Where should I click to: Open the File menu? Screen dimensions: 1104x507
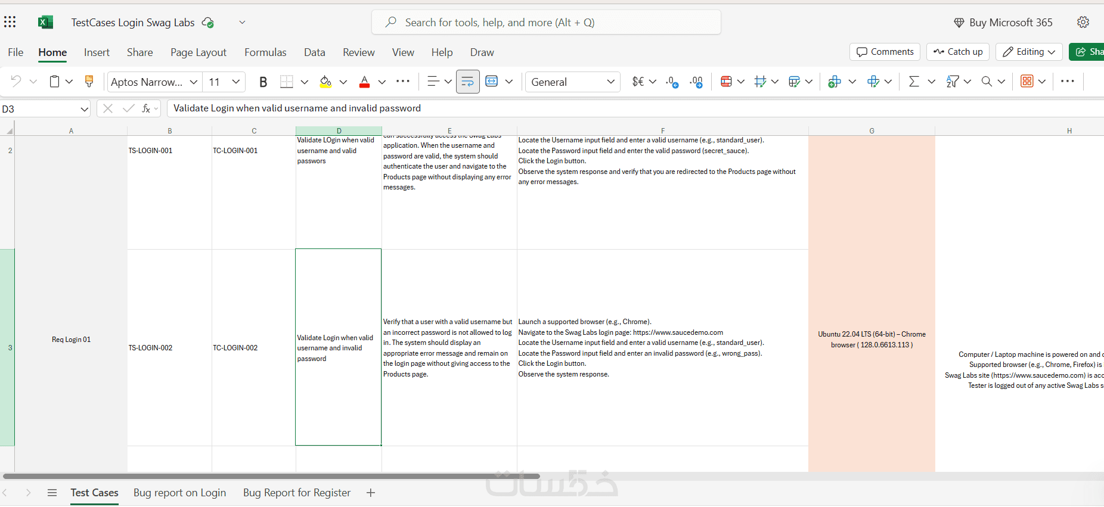[15, 52]
